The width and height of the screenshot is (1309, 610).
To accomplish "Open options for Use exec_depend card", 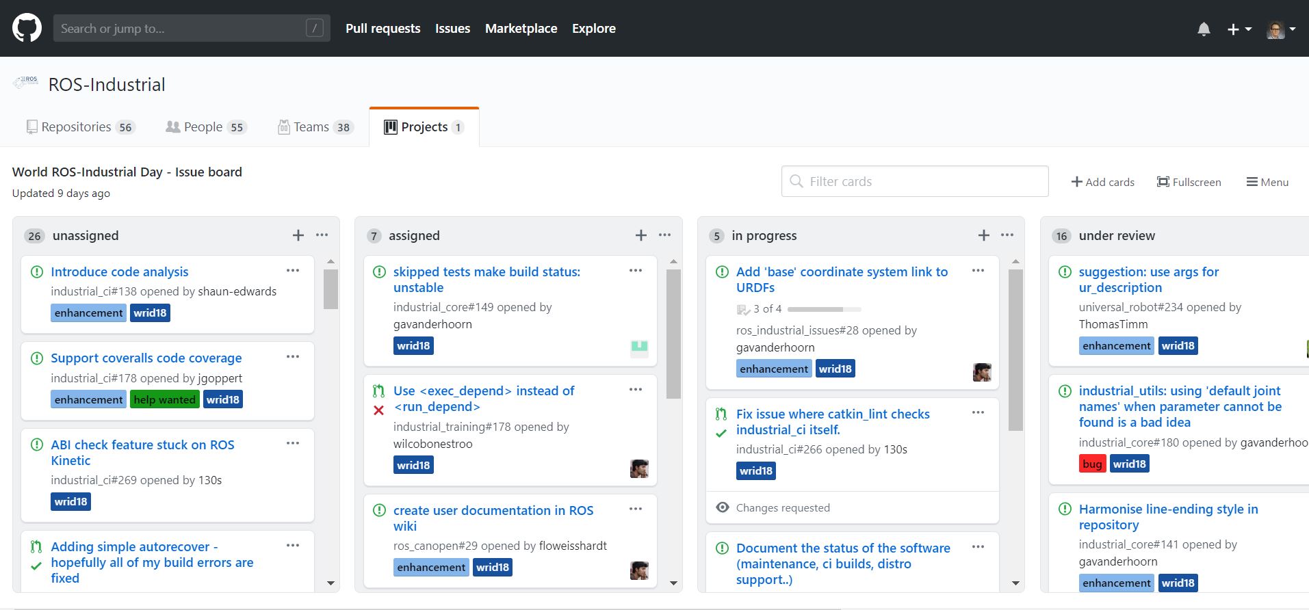I will point(636,389).
